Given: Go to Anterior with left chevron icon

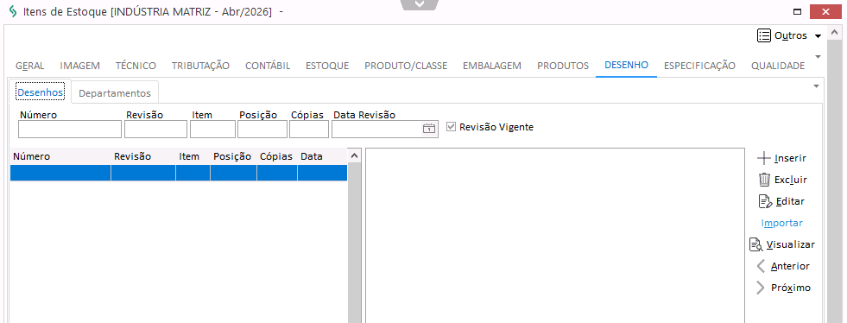Looking at the screenshot, I should click(762, 266).
